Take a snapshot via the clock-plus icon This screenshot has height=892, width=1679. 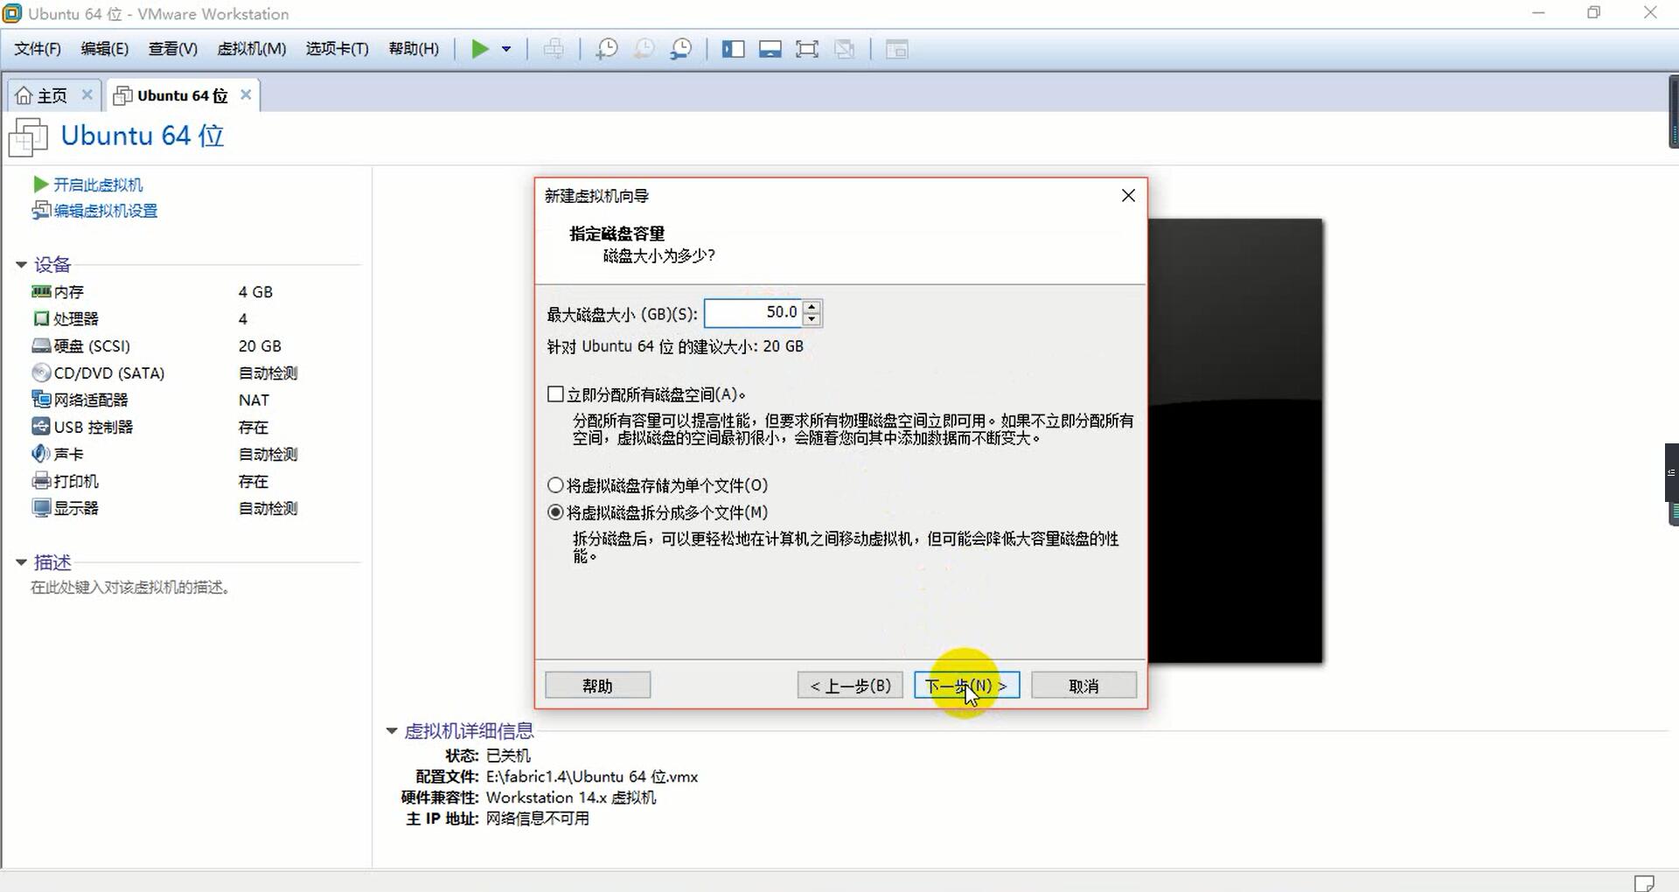pos(606,49)
